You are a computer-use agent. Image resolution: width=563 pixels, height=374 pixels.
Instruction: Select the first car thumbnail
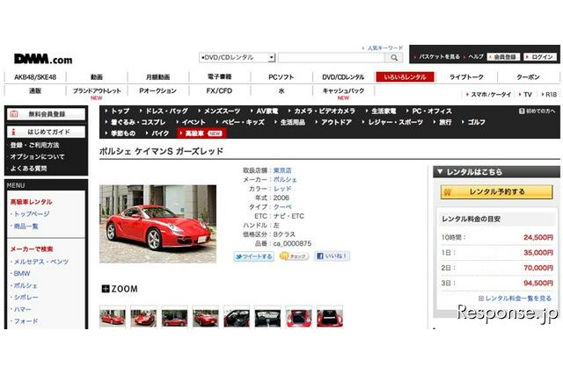113,317
